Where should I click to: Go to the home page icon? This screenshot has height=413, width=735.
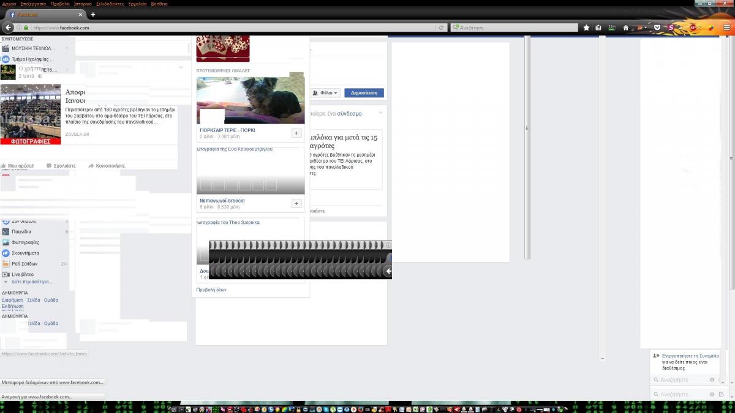[x=625, y=28]
